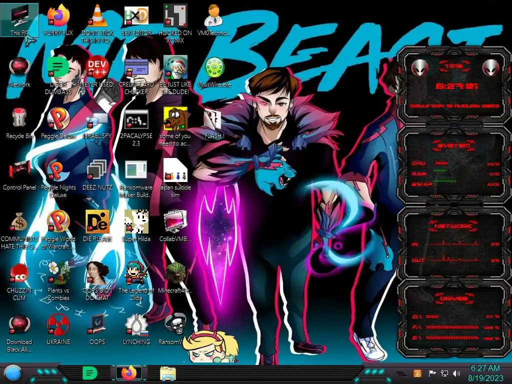Open The Legend of Zilda shortcut
The image size is (512, 384).
[x=136, y=281]
